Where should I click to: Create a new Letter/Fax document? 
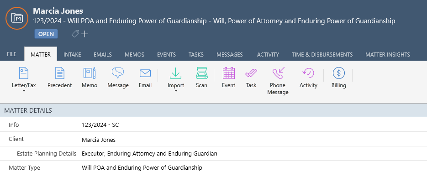[24, 78]
